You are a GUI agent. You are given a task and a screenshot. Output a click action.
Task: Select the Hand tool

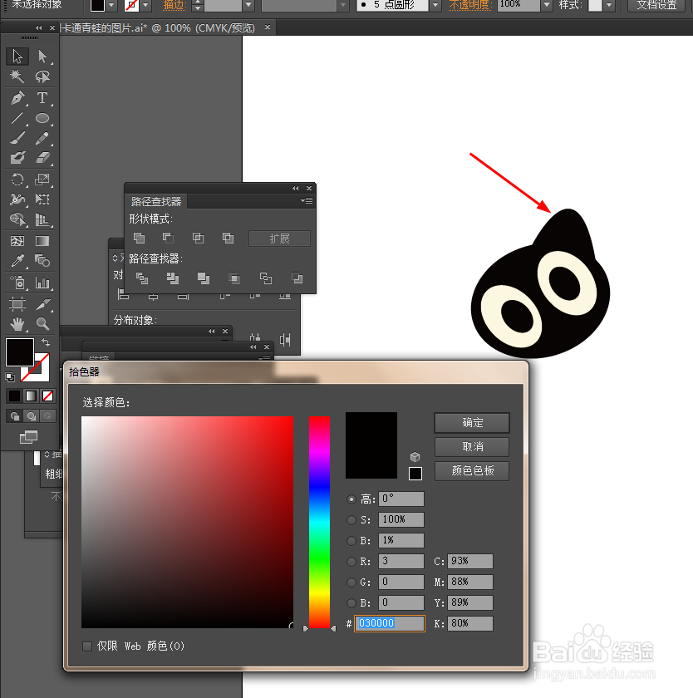[17, 323]
